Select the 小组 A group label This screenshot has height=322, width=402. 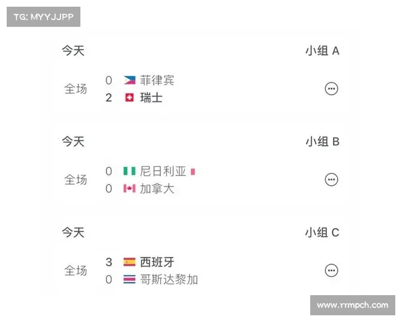(x=322, y=50)
